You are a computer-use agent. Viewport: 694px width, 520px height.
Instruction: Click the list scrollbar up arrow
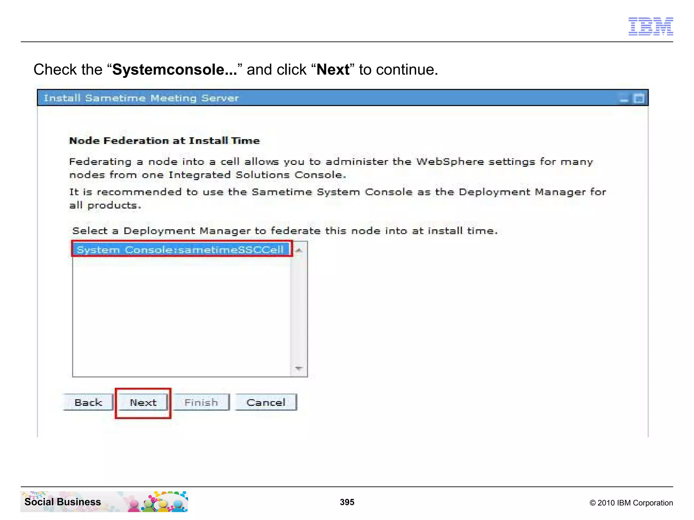299,250
